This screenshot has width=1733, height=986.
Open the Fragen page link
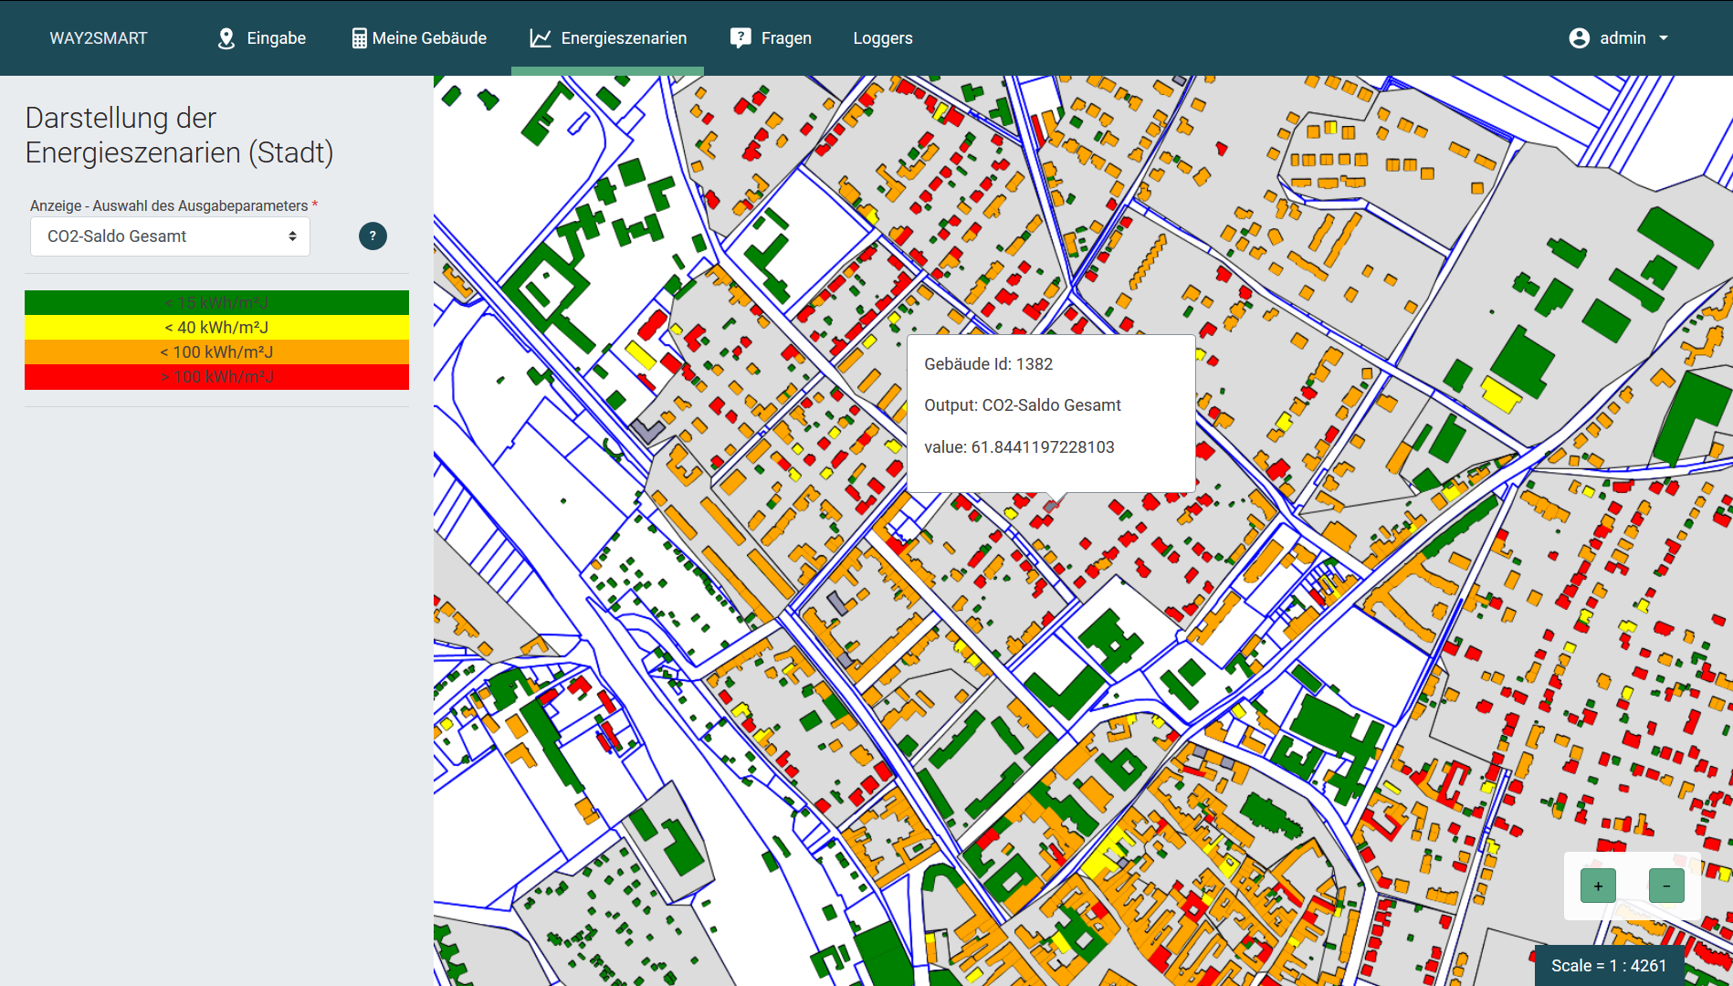pyautogui.click(x=785, y=38)
